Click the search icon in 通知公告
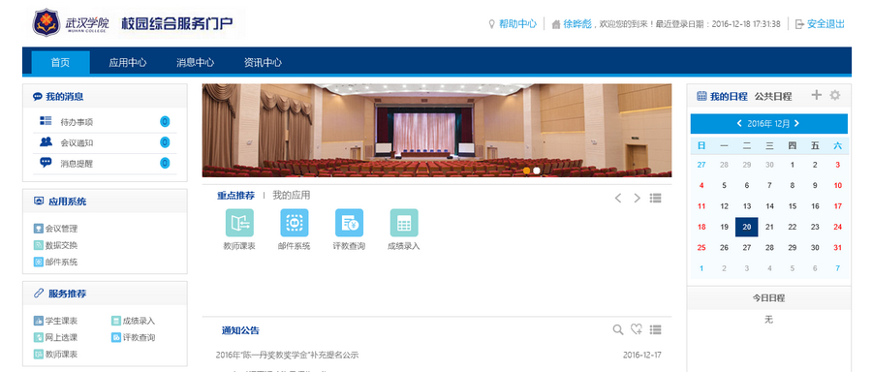872x372 pixels. coord(618,329)
